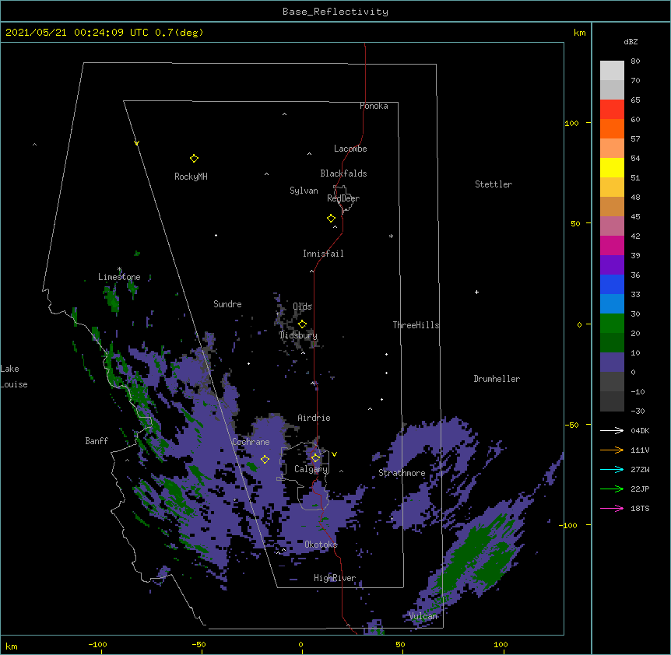The image size is (671, 655).
Task: Pick the orange swatch between 60 and 57
Action: (612, 128)
